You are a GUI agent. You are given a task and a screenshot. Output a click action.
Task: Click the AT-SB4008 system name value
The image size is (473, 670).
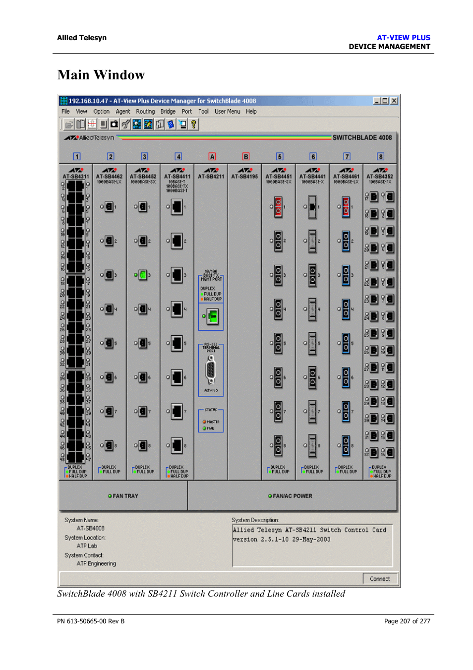tap(90, 529)
